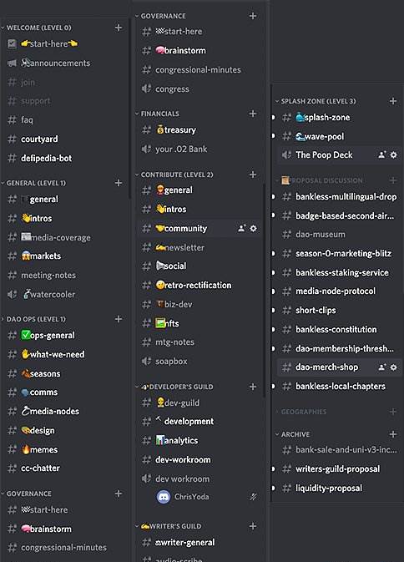Click invite icon on dao-merch-shop channel
Screen dimensions: 404x562
[382, 367]
